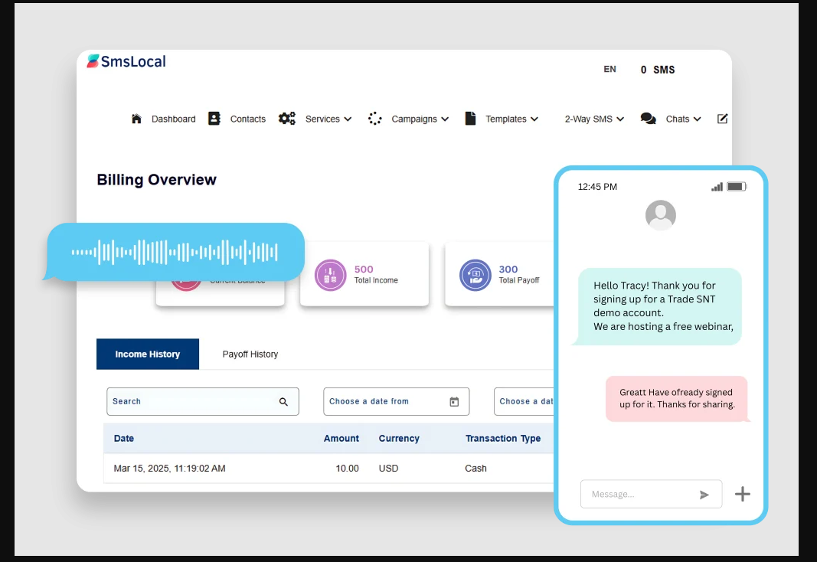The height and width of the screenshot is (562, 817).
Task: Expand the Templates dropdown chevron
Action: [x=534, y=119]
